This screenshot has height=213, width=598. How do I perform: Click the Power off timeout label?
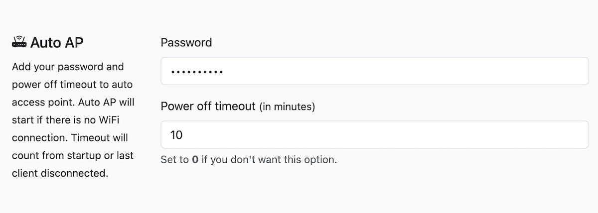coord(208,106)
